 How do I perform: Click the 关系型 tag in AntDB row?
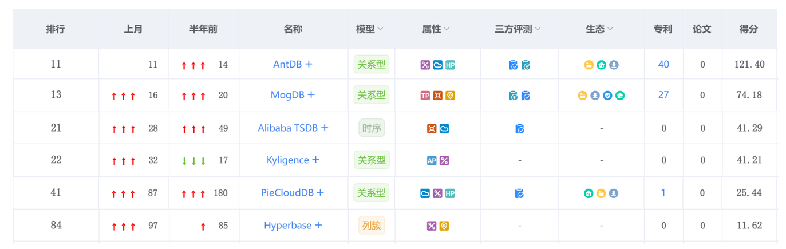(372, 64)
